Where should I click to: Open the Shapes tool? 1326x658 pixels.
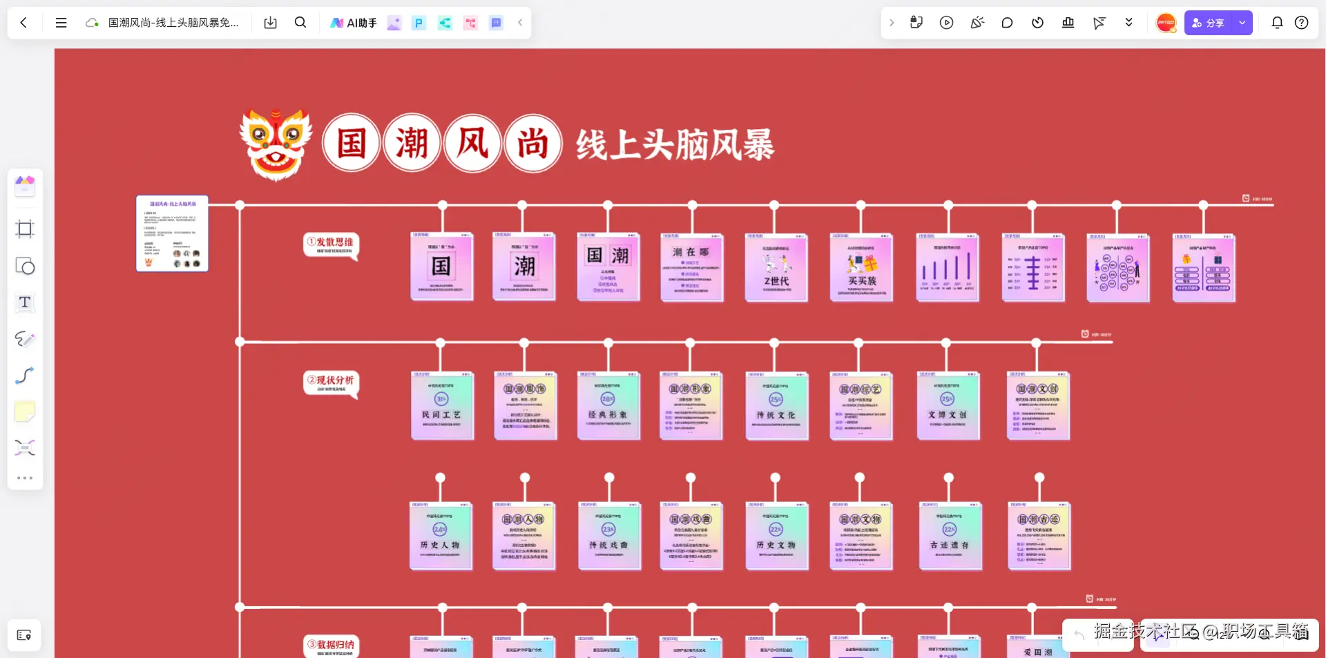(x=25, y=267)
